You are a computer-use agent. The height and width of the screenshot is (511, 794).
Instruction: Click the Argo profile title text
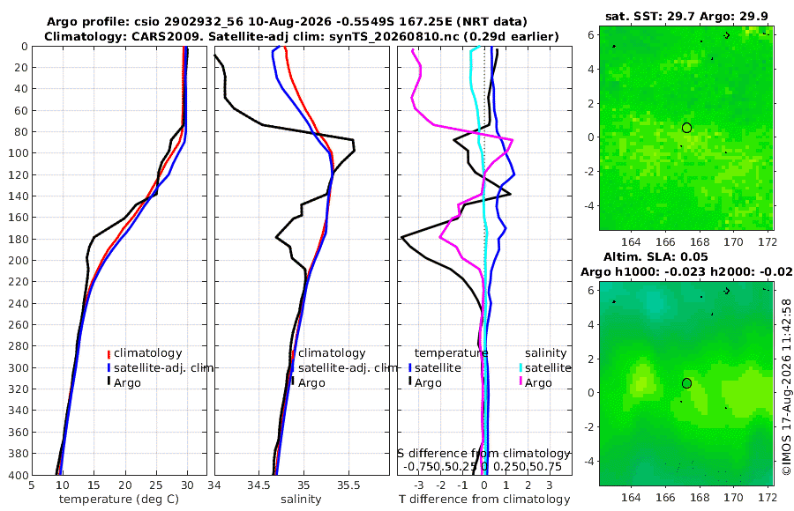[287, 22]
